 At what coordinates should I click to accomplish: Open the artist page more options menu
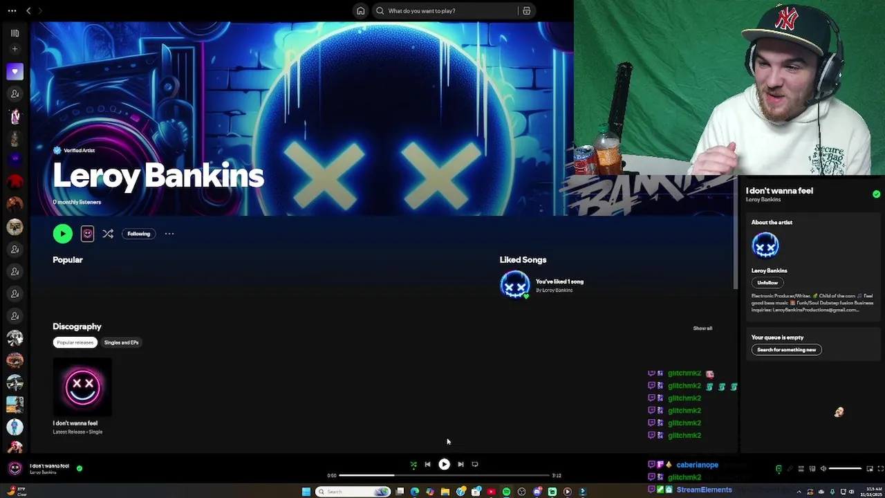(x=169, y=234)
